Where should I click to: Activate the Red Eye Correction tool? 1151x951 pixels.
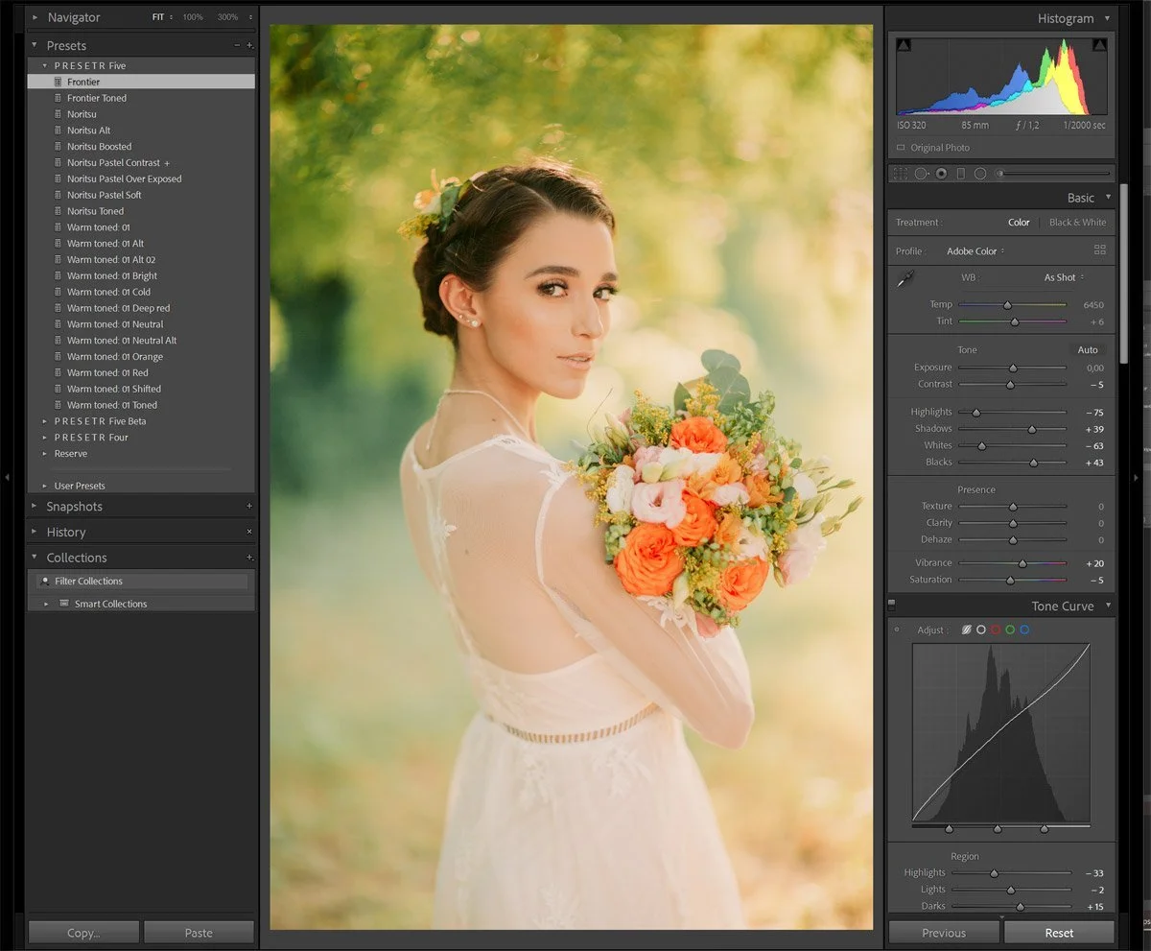point(941,174)
